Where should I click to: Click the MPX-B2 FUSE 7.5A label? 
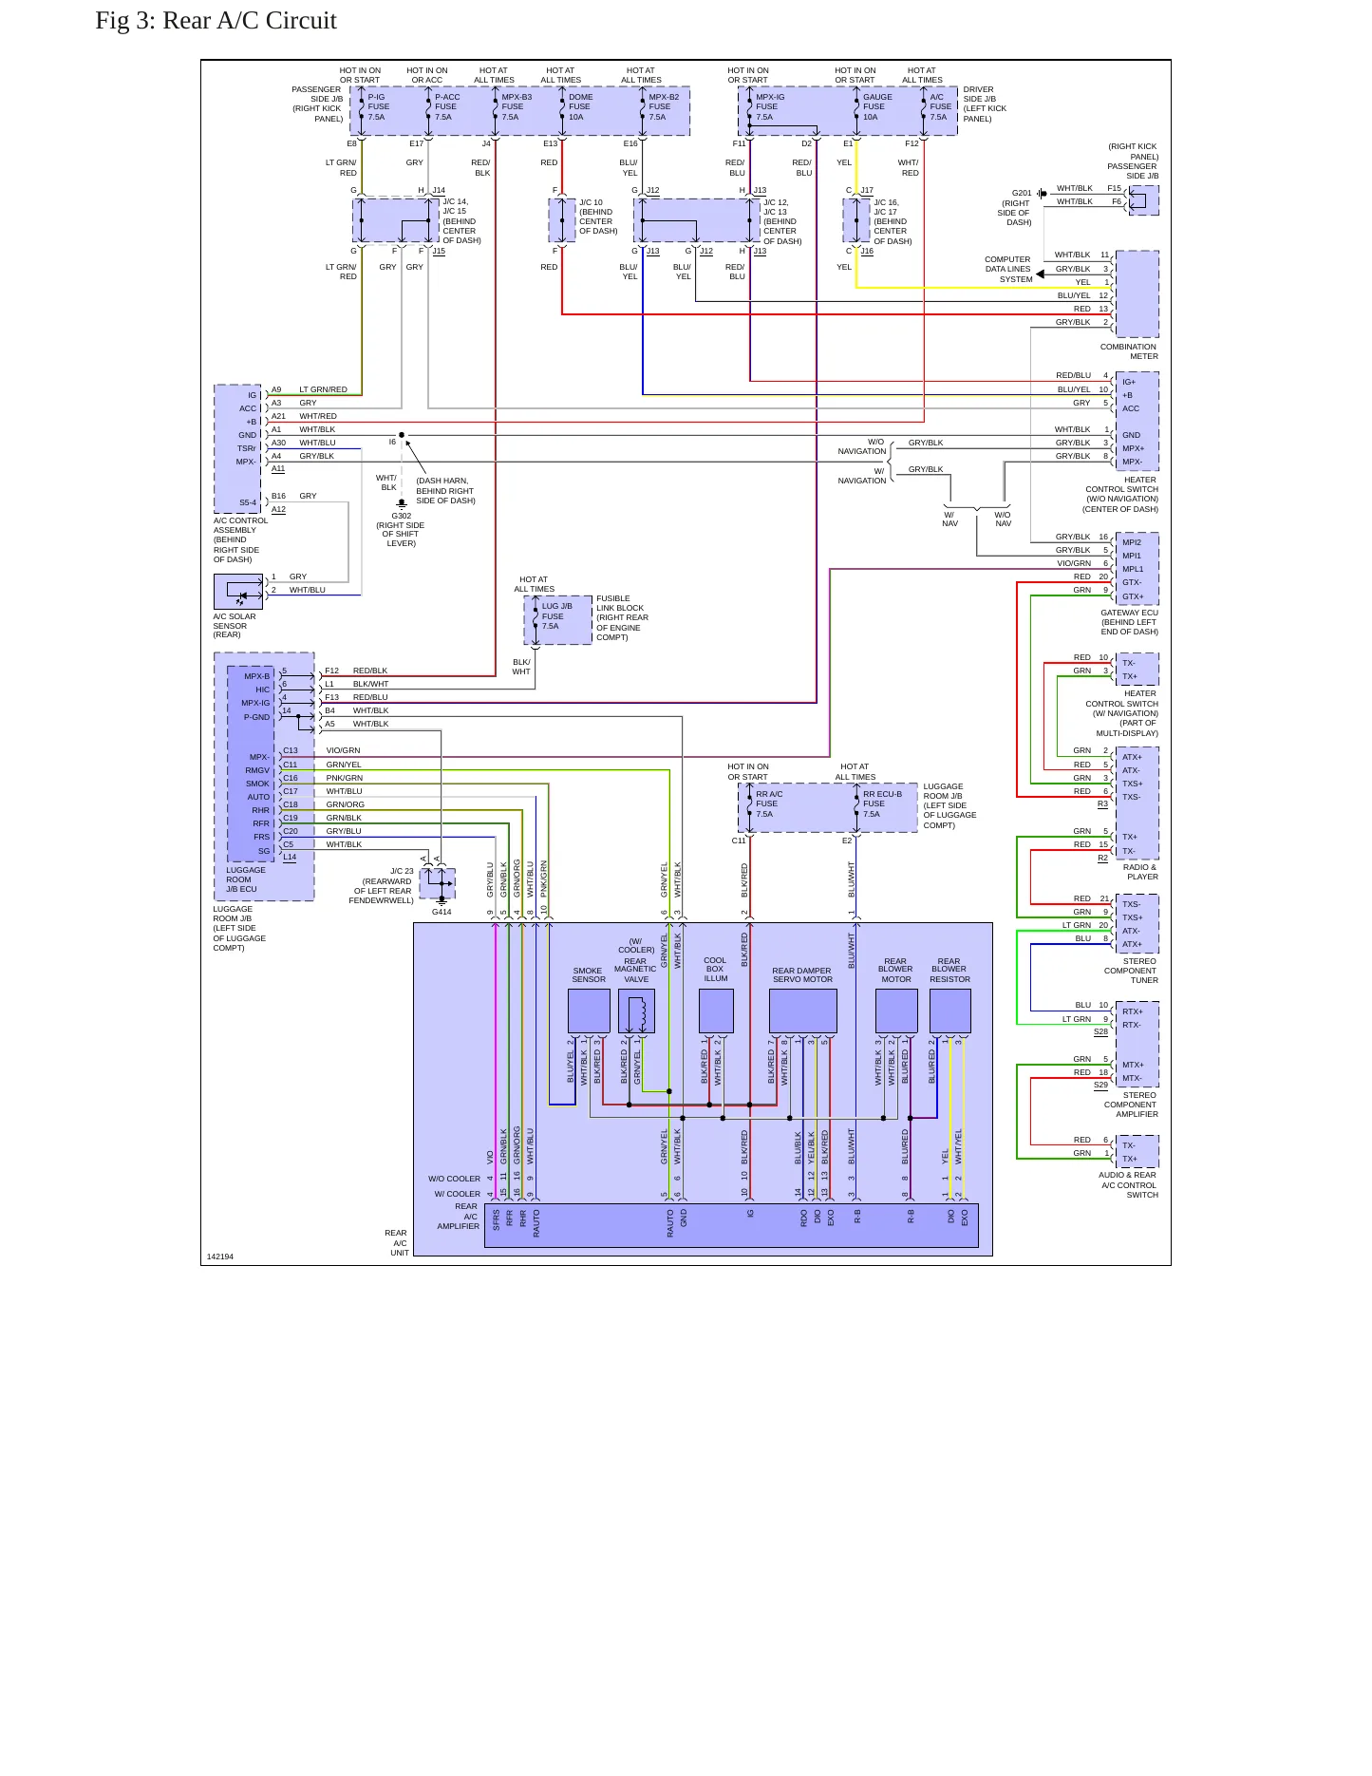(x=664, y=106)
